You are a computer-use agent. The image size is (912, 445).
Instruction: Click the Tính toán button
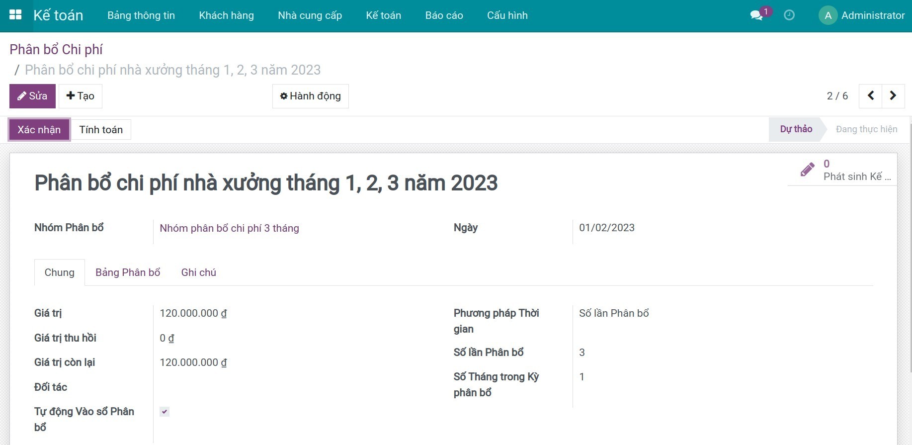click(101, 130)
